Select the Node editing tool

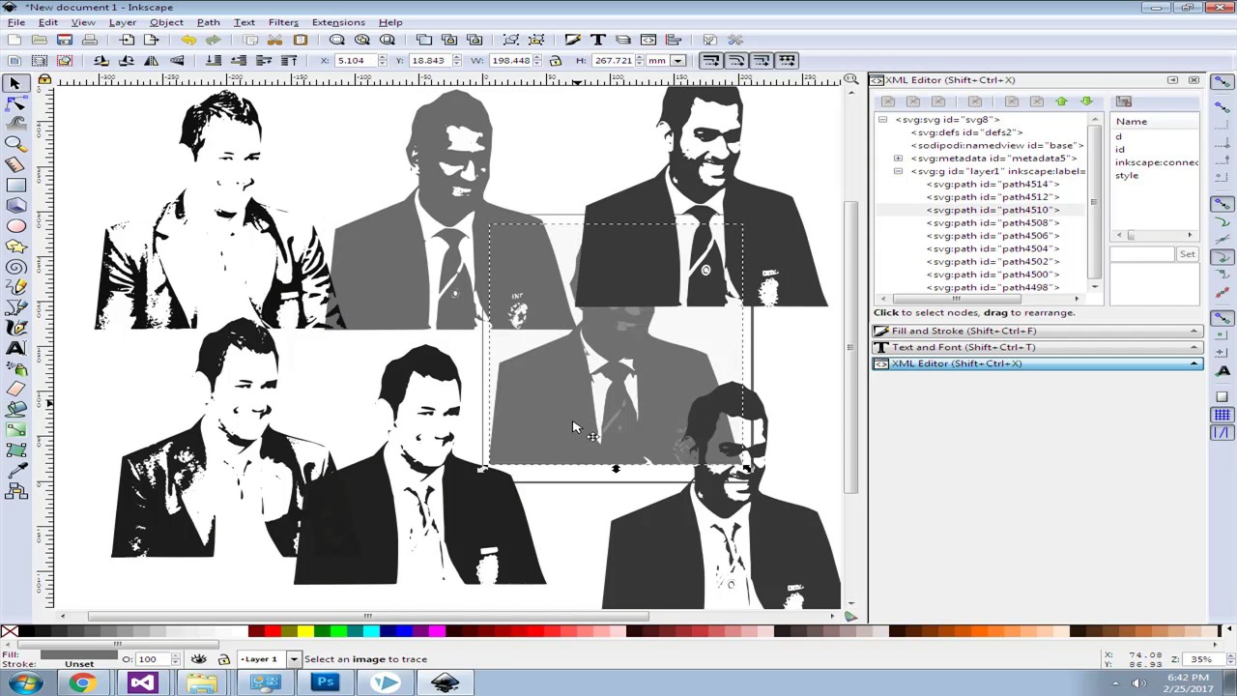click(x=15, y=103)
